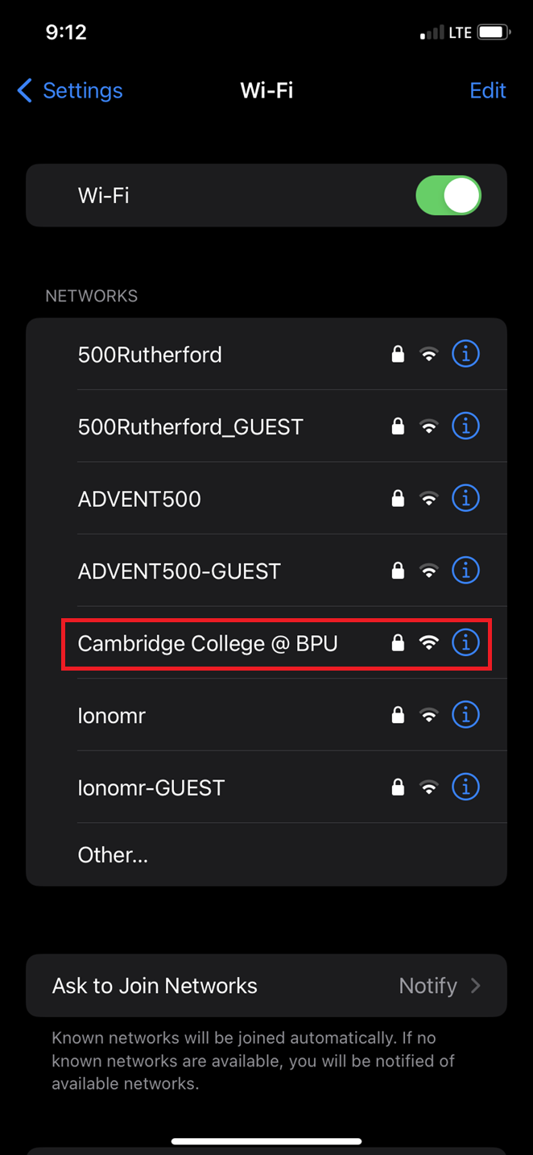View Cambridge College @ BPU info
533x1155 pixels.
click(465, 642)
